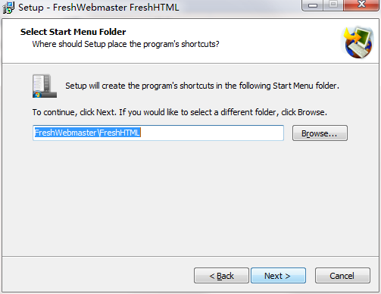Viewport: 381px width, 294px height.
Task: Cancel the FreshHTML installation
Action: (x=342, y=276)
